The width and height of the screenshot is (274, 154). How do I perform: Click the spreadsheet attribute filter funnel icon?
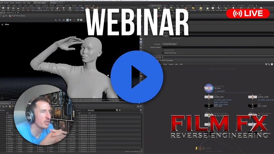[117, 110]
